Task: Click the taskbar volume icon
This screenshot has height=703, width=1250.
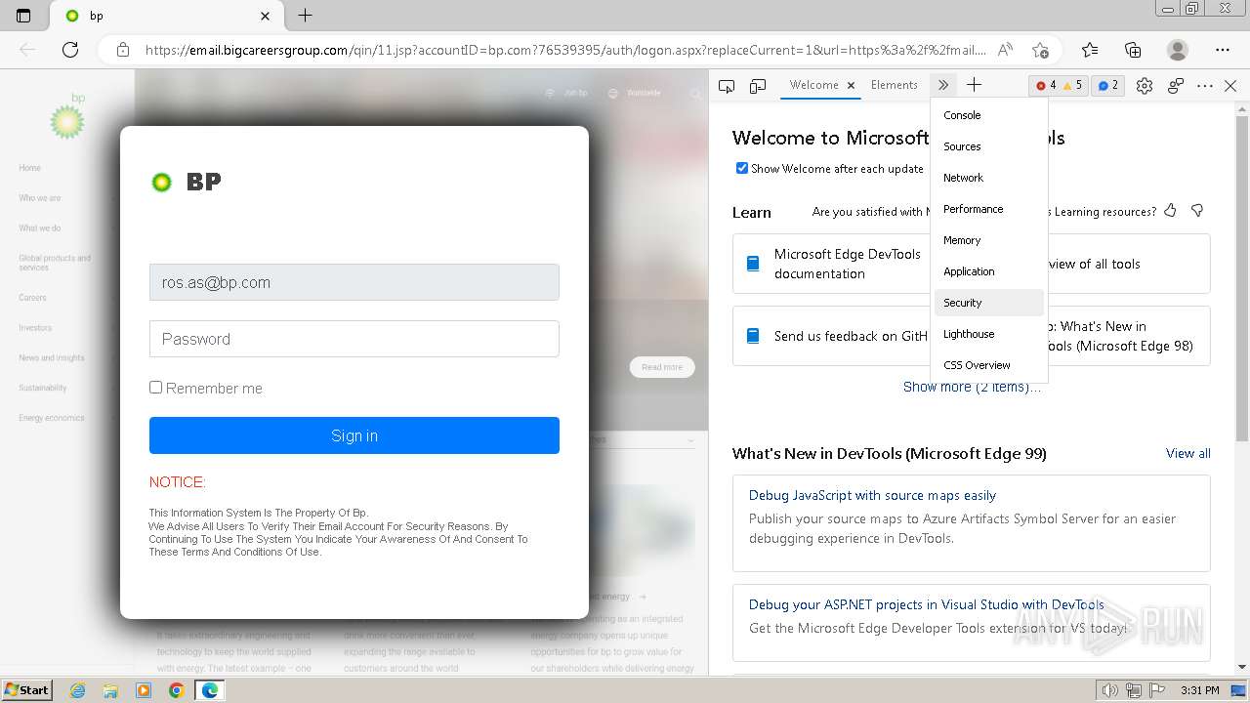Action: [1110, 690]
